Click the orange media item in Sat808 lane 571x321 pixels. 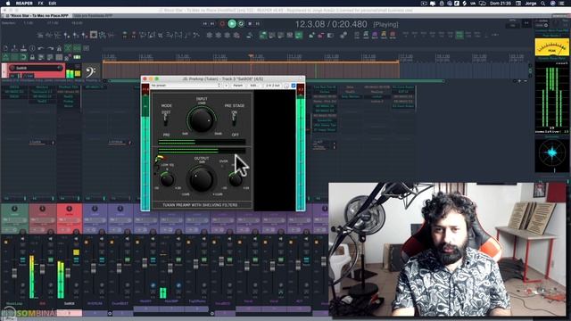[251, 70]
